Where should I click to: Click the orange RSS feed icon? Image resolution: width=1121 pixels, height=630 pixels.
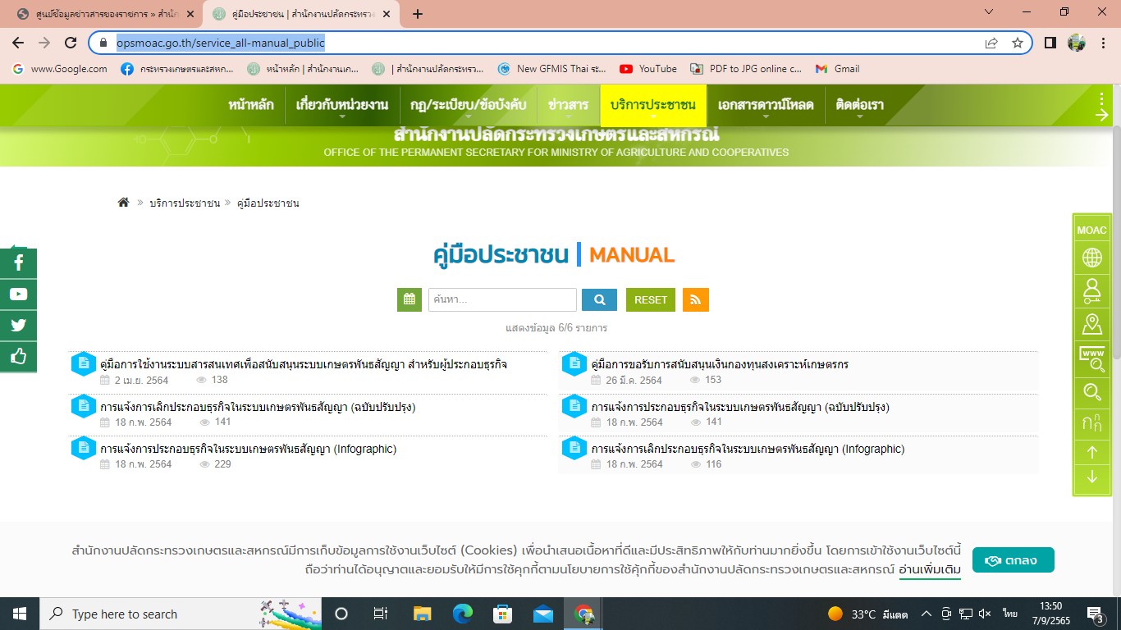click(695, 299)
